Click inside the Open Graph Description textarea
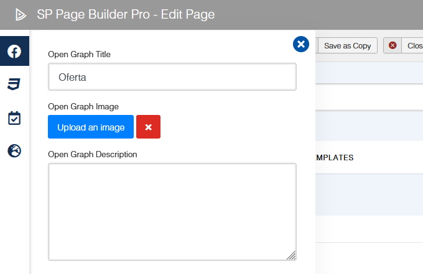Viewport: 423px width, 274px height. click(172, 211)
